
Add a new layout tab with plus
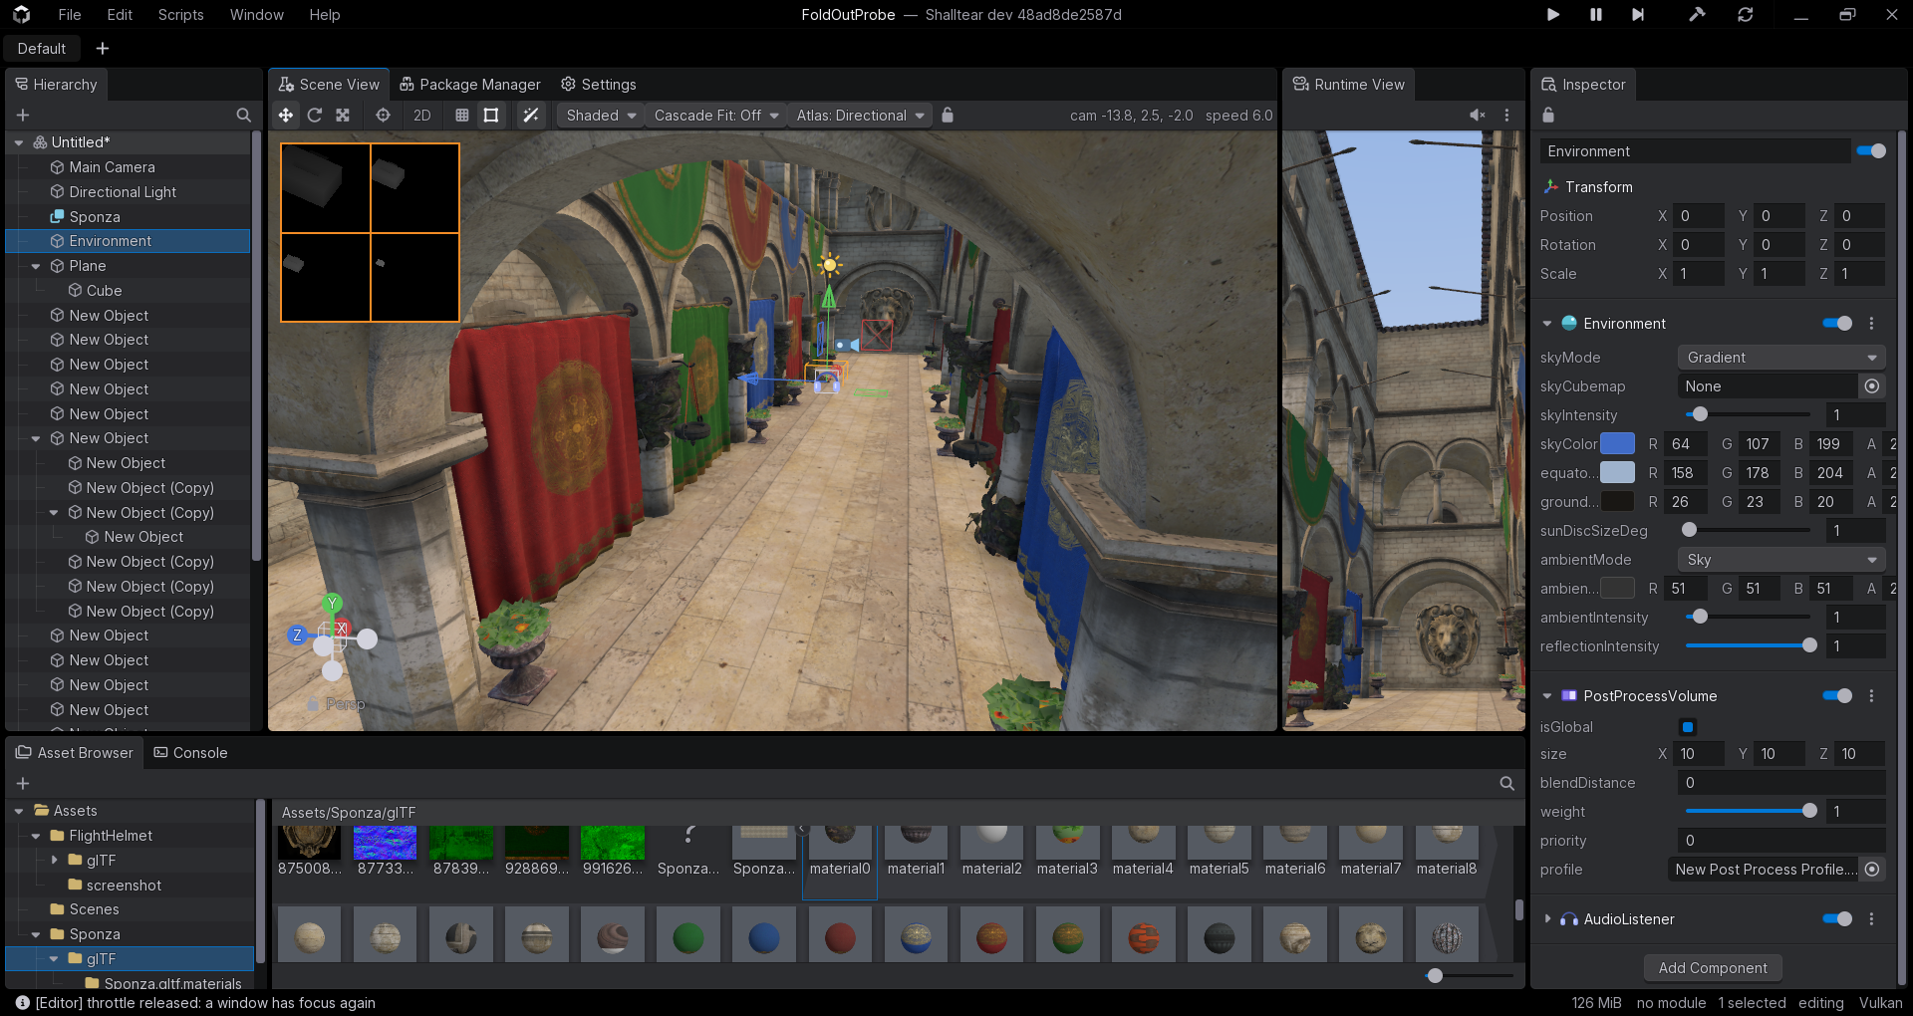coord(103,49)
